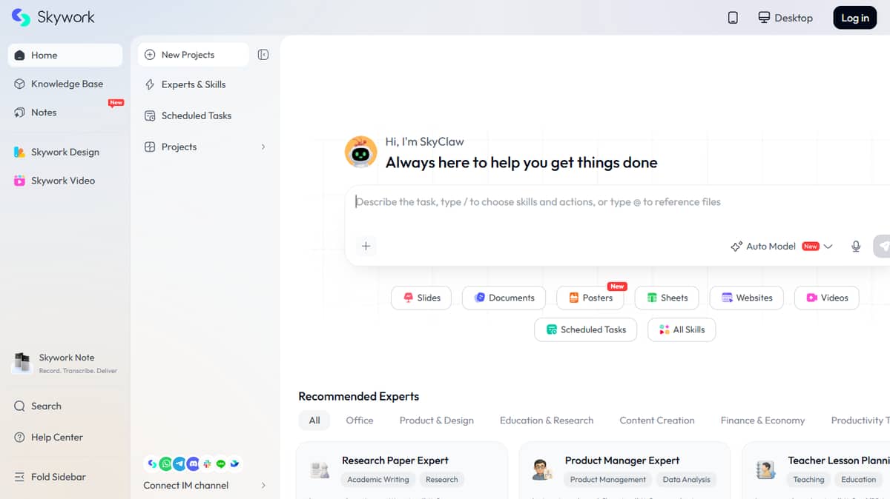Expand Connect IM channel arrow
Image resolution: width=890 pixels, height=499 pixels.
263,486
